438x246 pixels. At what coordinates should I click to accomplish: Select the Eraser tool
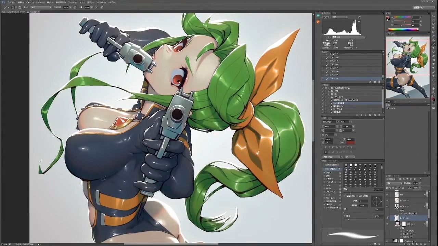(433, 56)
